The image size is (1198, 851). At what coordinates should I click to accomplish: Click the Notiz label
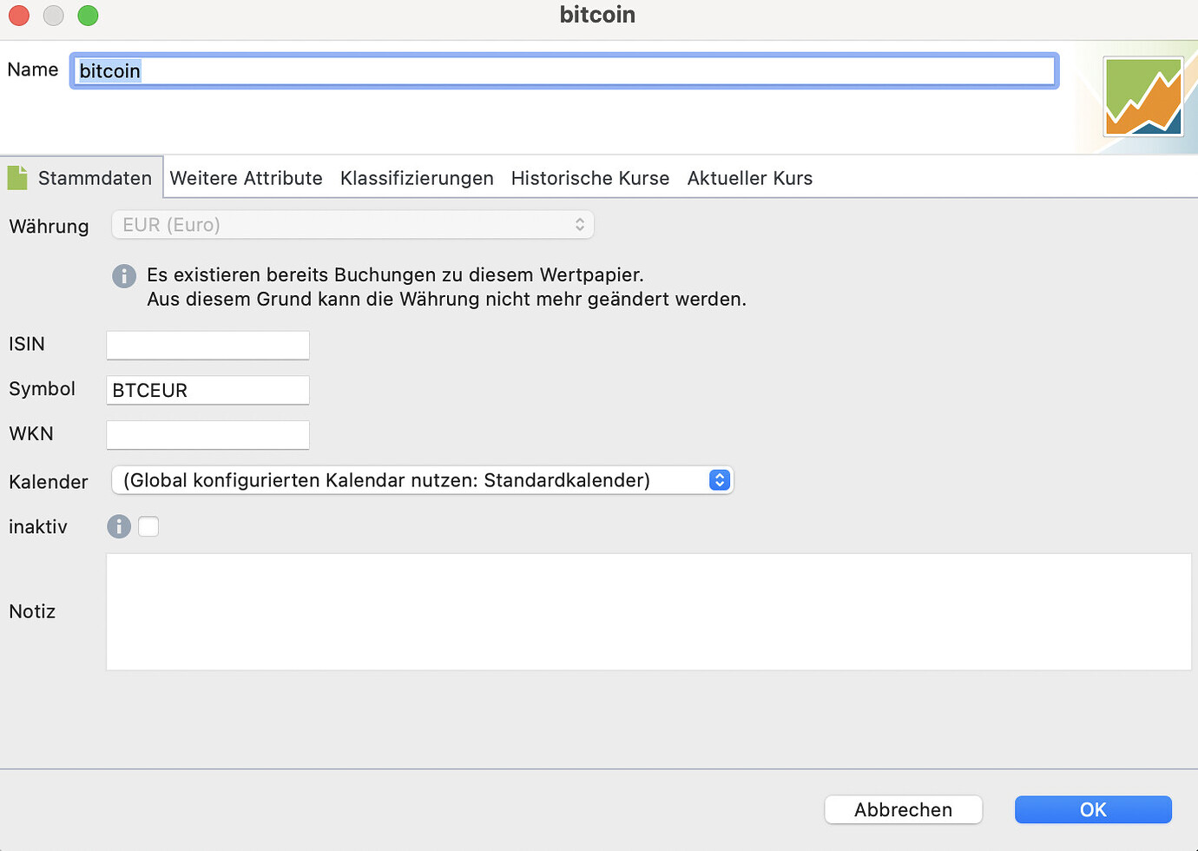point(32,611)
